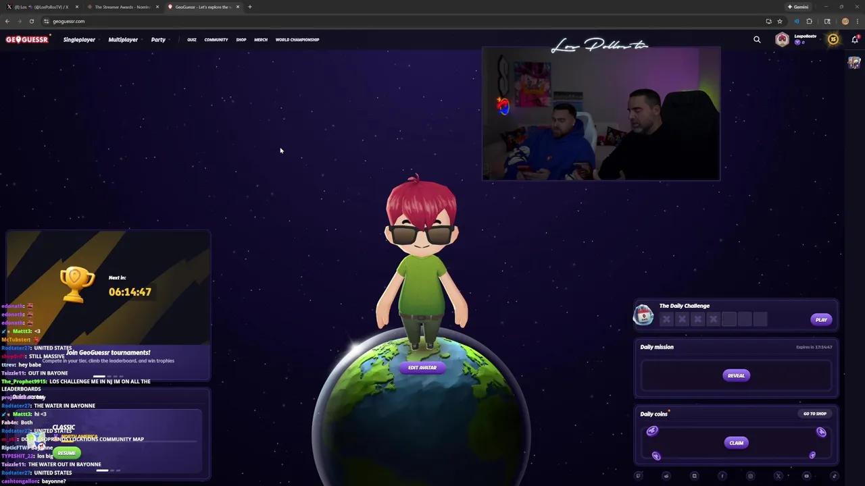The image size is (865, 486).
Task: Click the tournament trophy banner
Action: tap(108, 305)
